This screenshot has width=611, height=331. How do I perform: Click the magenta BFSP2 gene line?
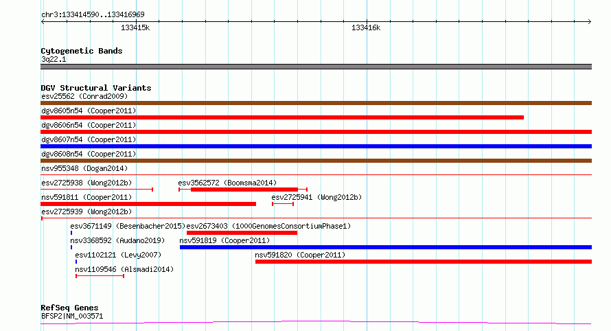click(316, 323)
